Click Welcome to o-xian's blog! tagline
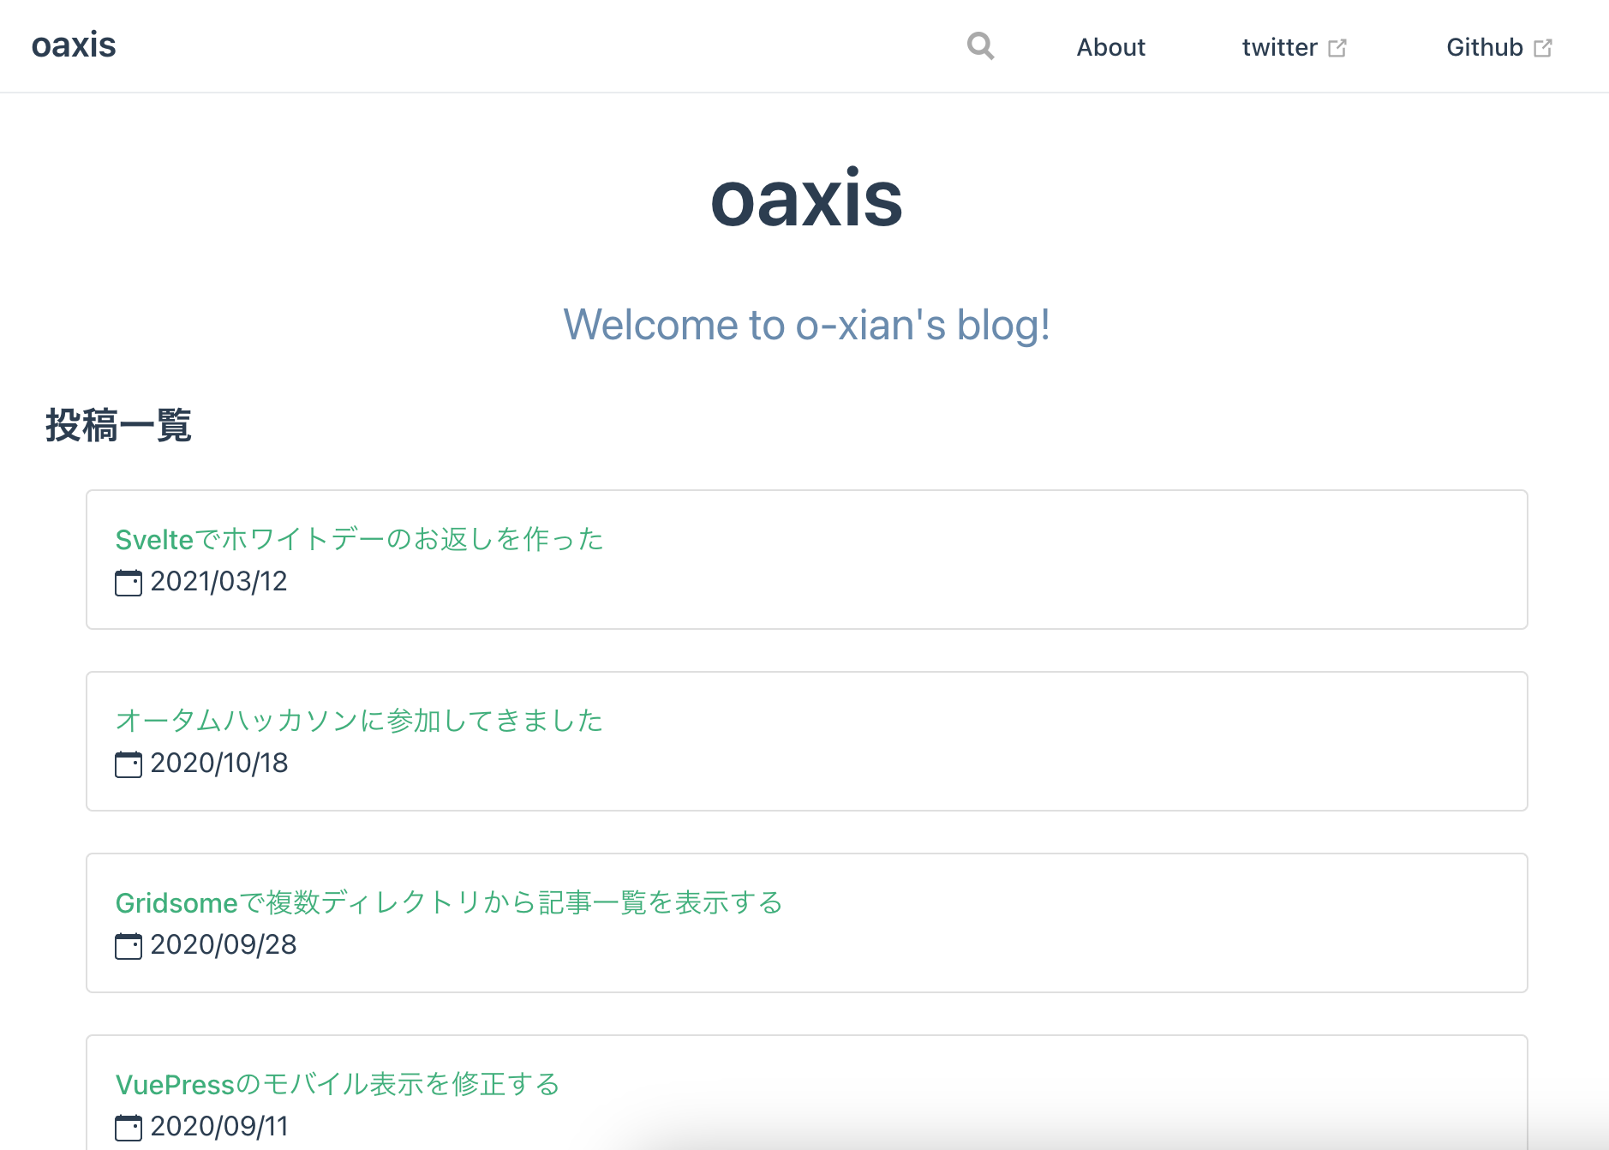The image size is (1609, 1150). pyautogui.click(x=806, y=326)
